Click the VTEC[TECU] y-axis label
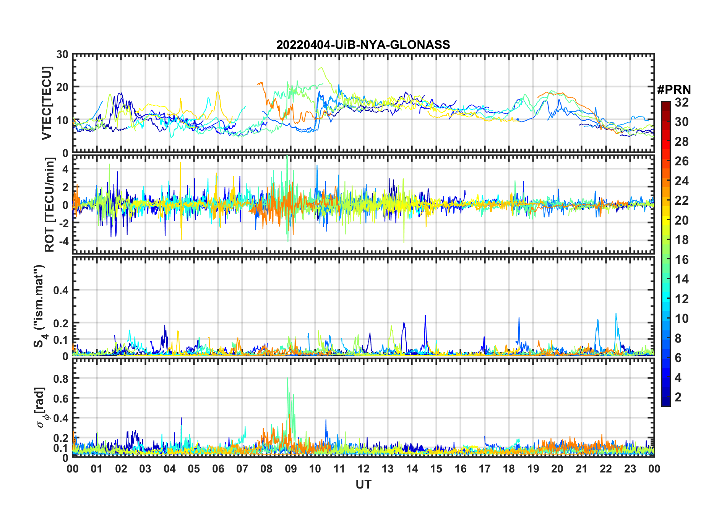727x508 pixels. (47, 103)
